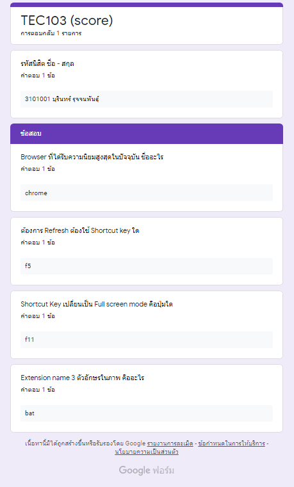This screenshot has width=294, height=487.
Task: Open the รายงานการละเมิด report abuse link
Action: pyautogui.click(x=170, y=443)
